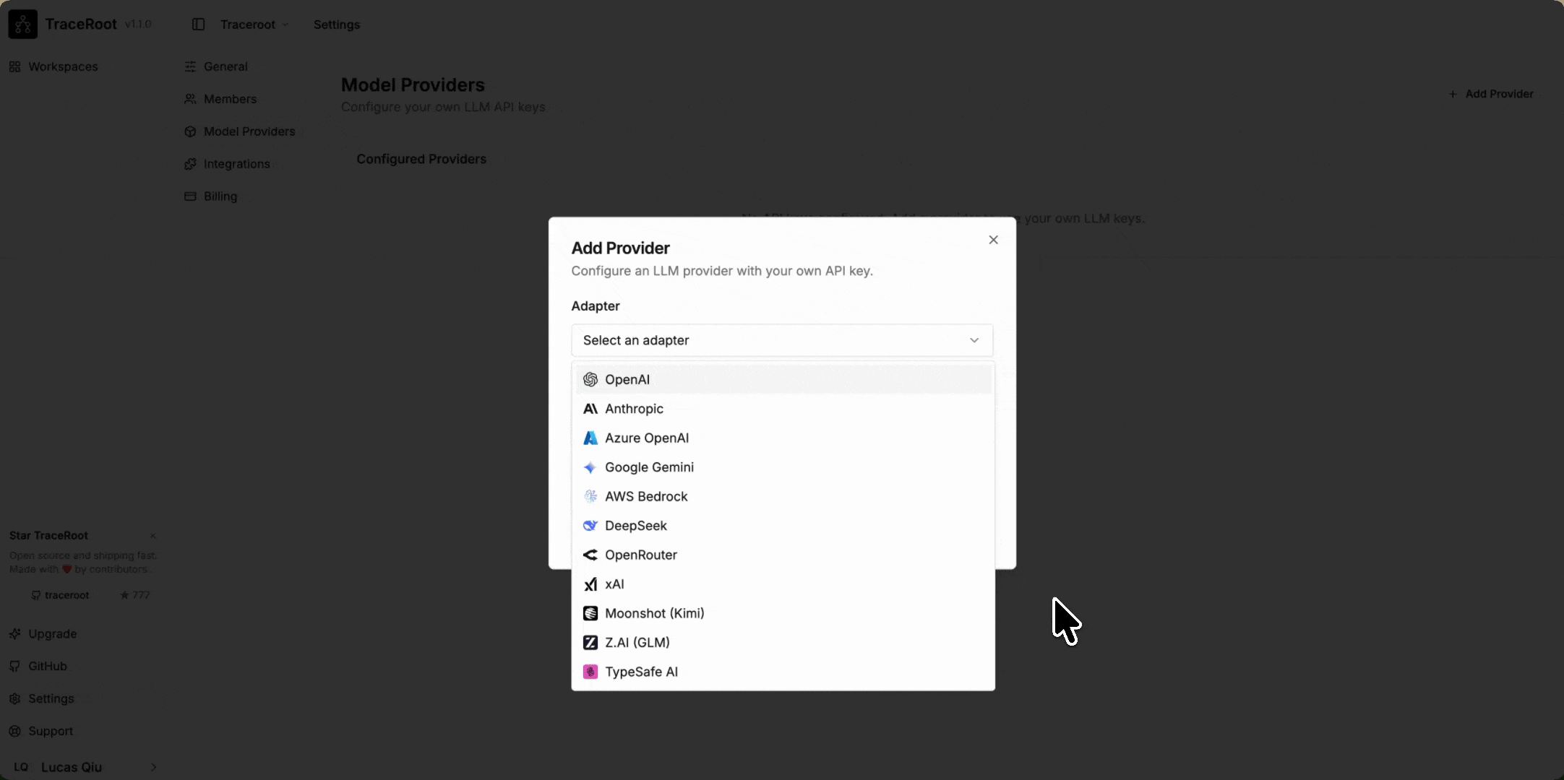
Task: Click the Integrations puzzle icon
Action: point(190,164)
